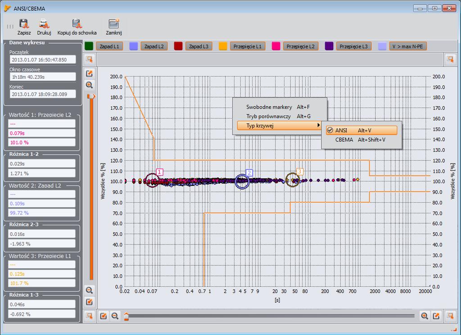Zoom in on the horizontal axis
This screenshot has width=461, height=335.
pos(424,316)
